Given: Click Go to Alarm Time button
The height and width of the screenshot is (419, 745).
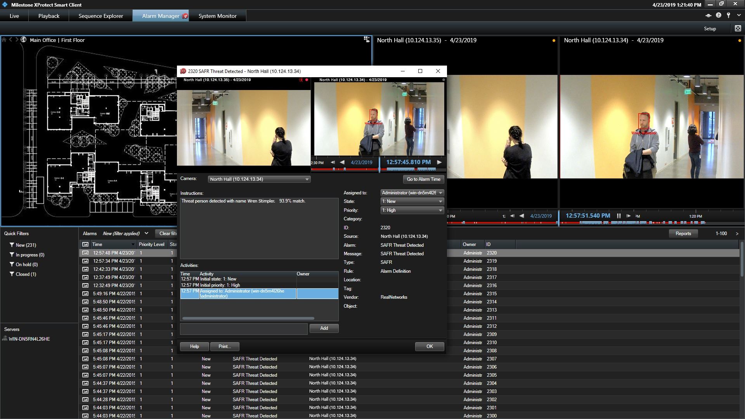Looking at the screenshot, I should coord(423,179).
